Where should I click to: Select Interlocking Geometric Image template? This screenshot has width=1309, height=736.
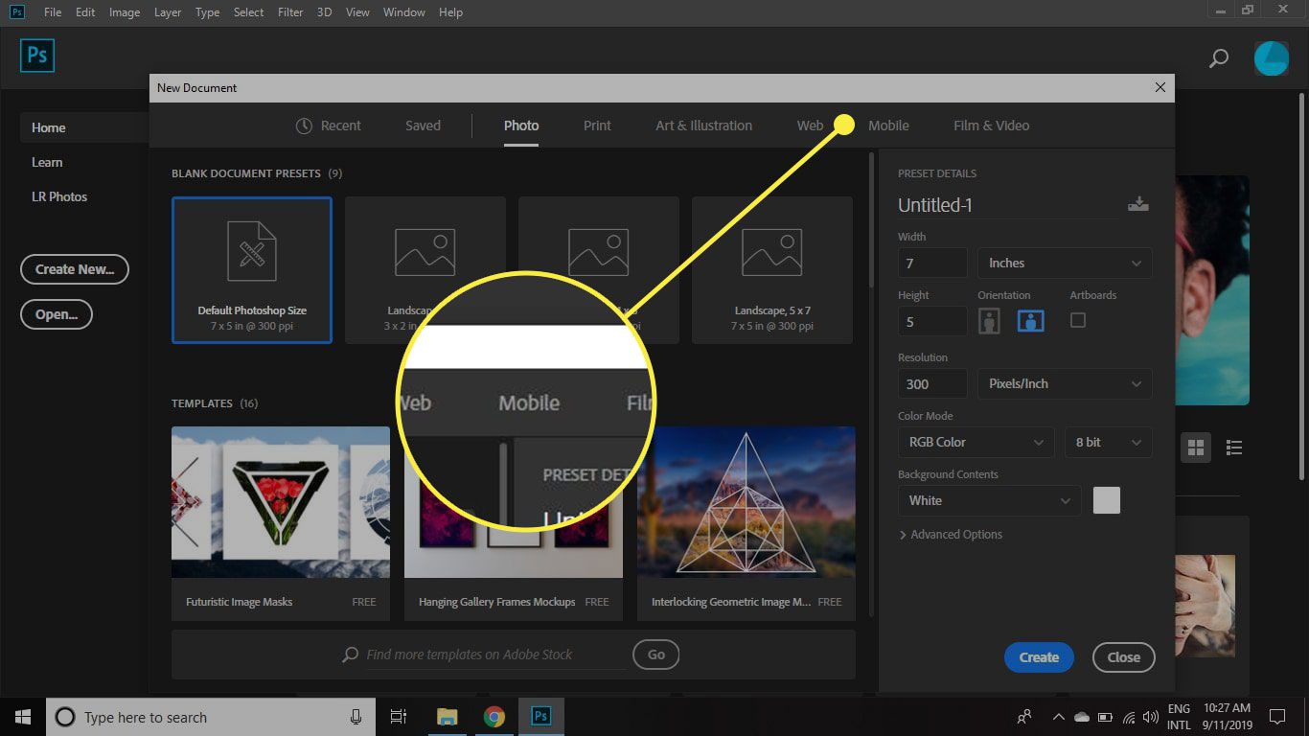[746, 523]
